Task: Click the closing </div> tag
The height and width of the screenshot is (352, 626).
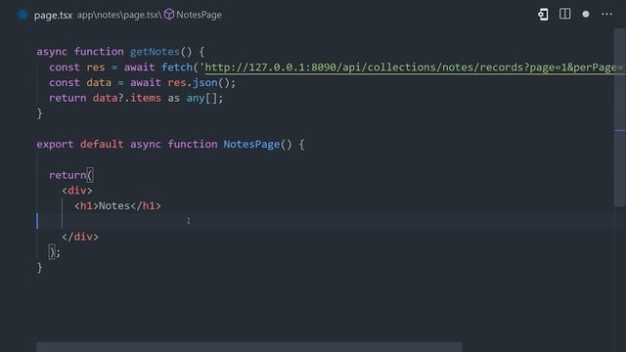Action: (x=80, y=237)
